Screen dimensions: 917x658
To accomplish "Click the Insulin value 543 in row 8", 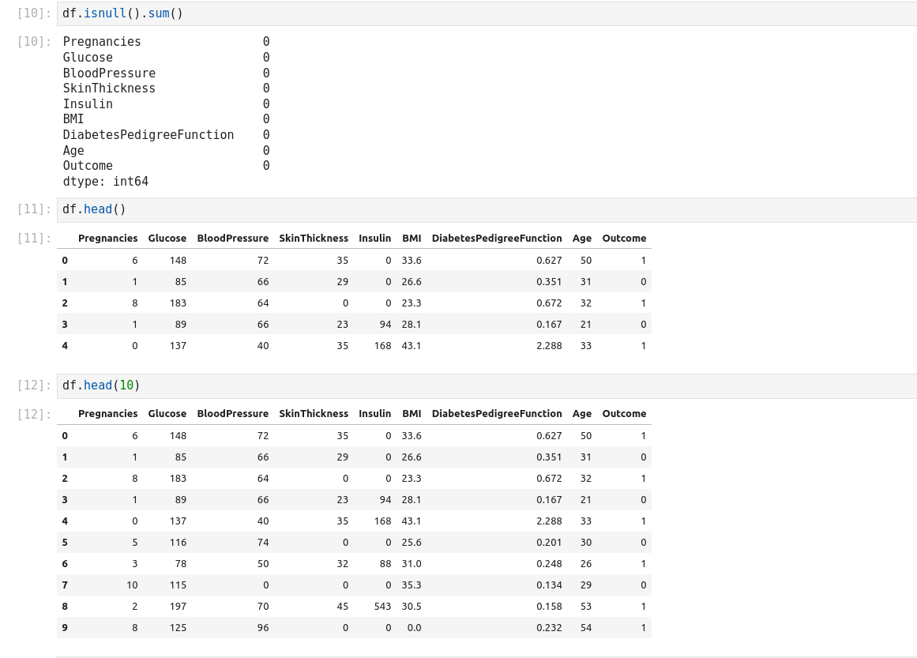I will click(382, 607).
